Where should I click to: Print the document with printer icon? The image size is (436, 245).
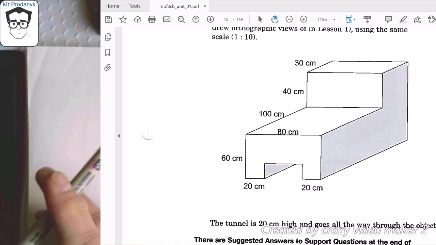pyautogui.click(x=152, y=19)
